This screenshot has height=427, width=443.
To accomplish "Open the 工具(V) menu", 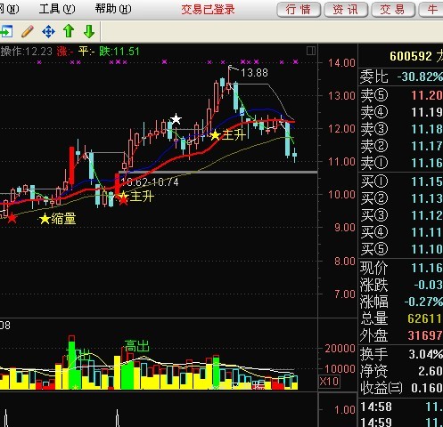I will (x=57, y=9).
